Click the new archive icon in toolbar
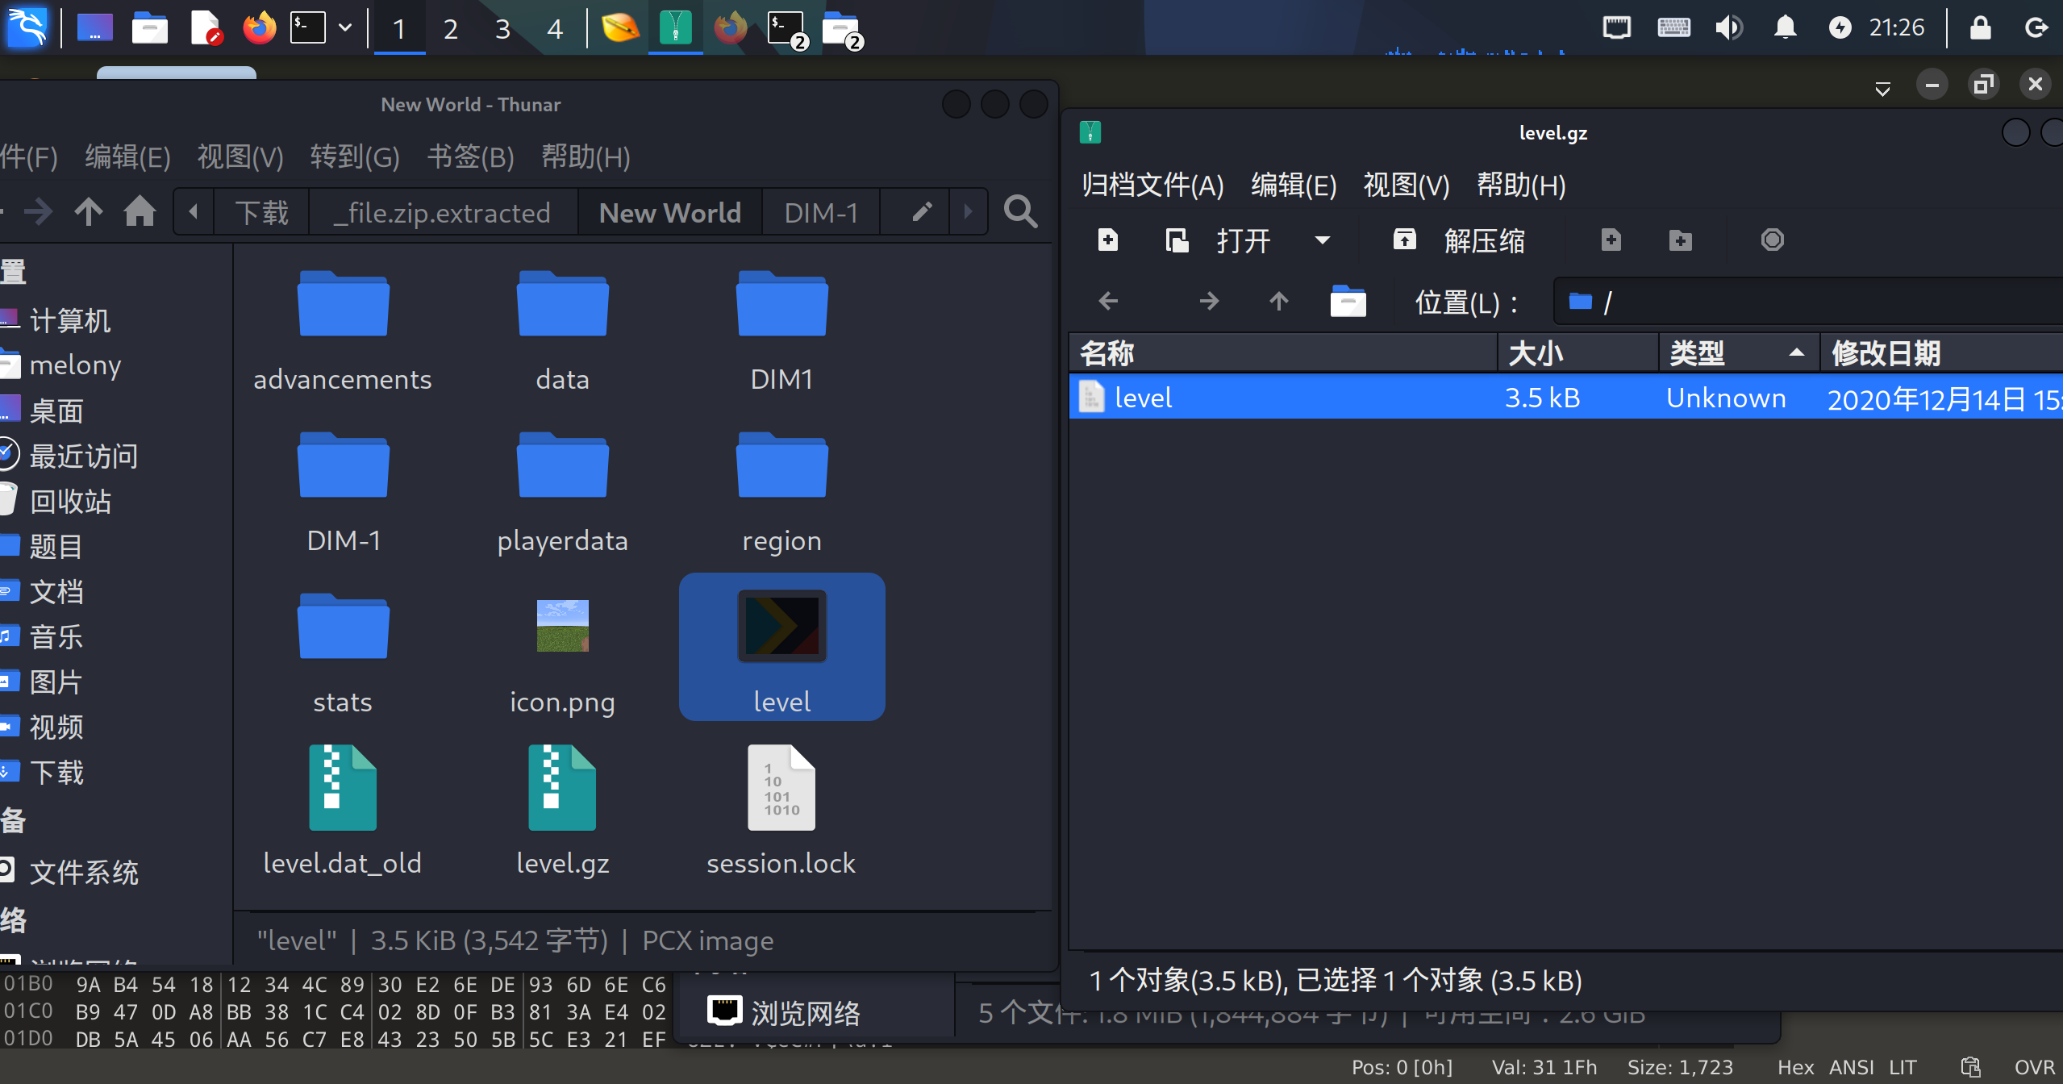 [1107, 240]
